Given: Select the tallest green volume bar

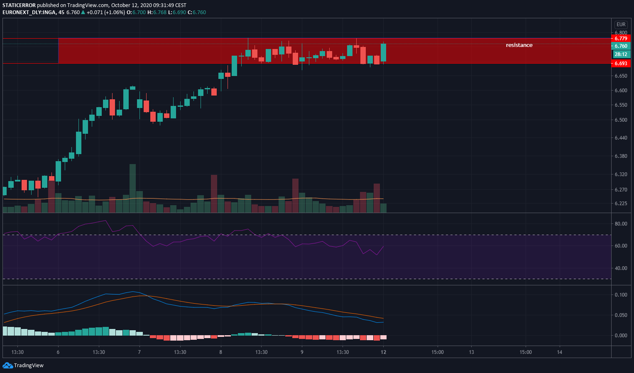Looking at the screenshot, I should pyautogui.click(x=132, y=188).
